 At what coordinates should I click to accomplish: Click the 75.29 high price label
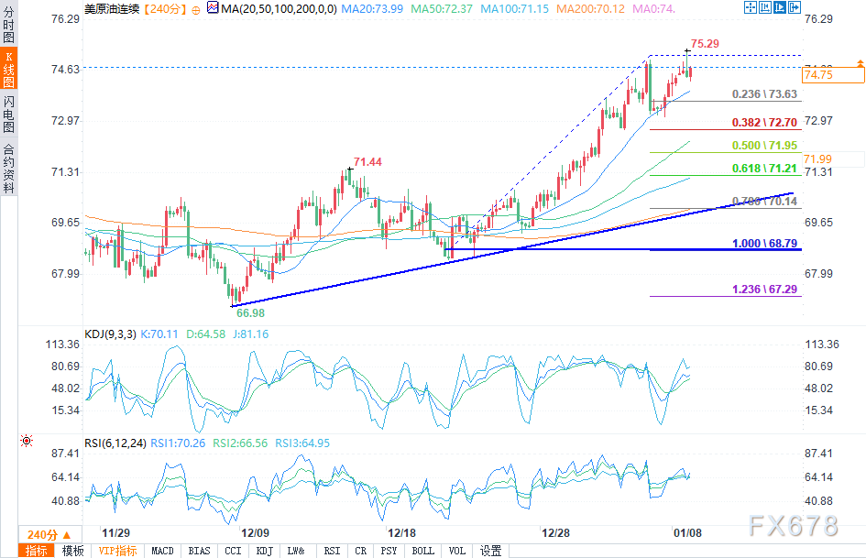(x=706, y=44)
